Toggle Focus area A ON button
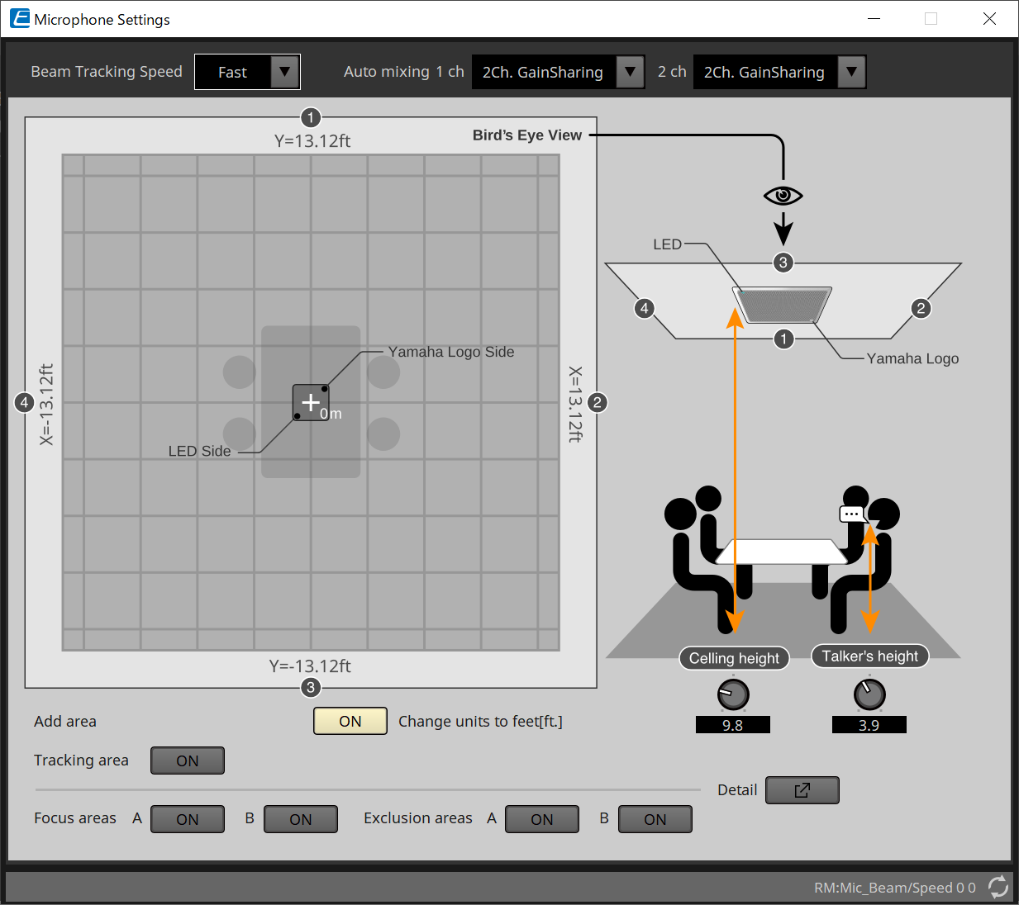 [187, 819]
